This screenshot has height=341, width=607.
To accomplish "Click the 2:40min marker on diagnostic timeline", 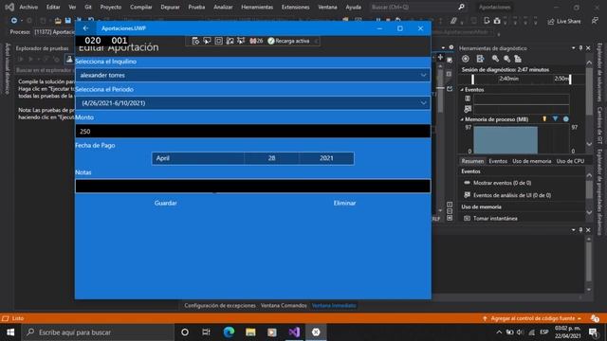I will click(x=508, y=79).
